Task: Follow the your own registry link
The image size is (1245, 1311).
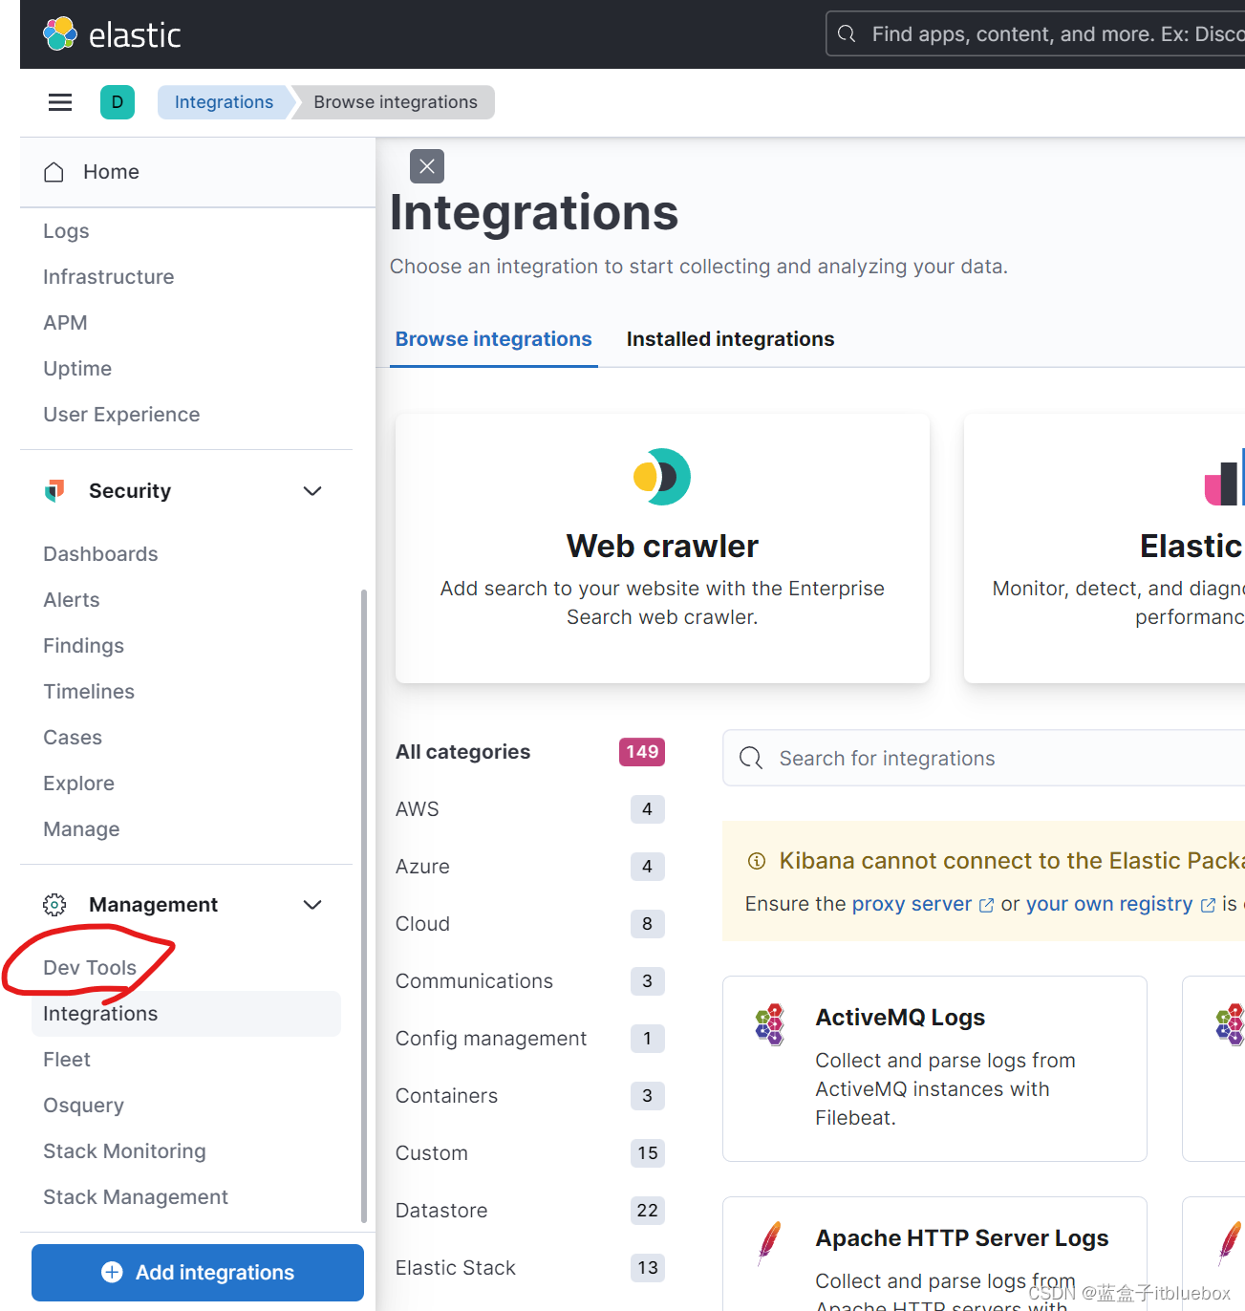Action: coord(1109,904)
